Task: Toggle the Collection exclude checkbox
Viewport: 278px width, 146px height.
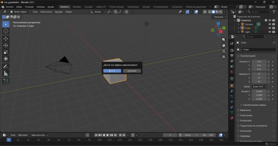Action: 266,20
